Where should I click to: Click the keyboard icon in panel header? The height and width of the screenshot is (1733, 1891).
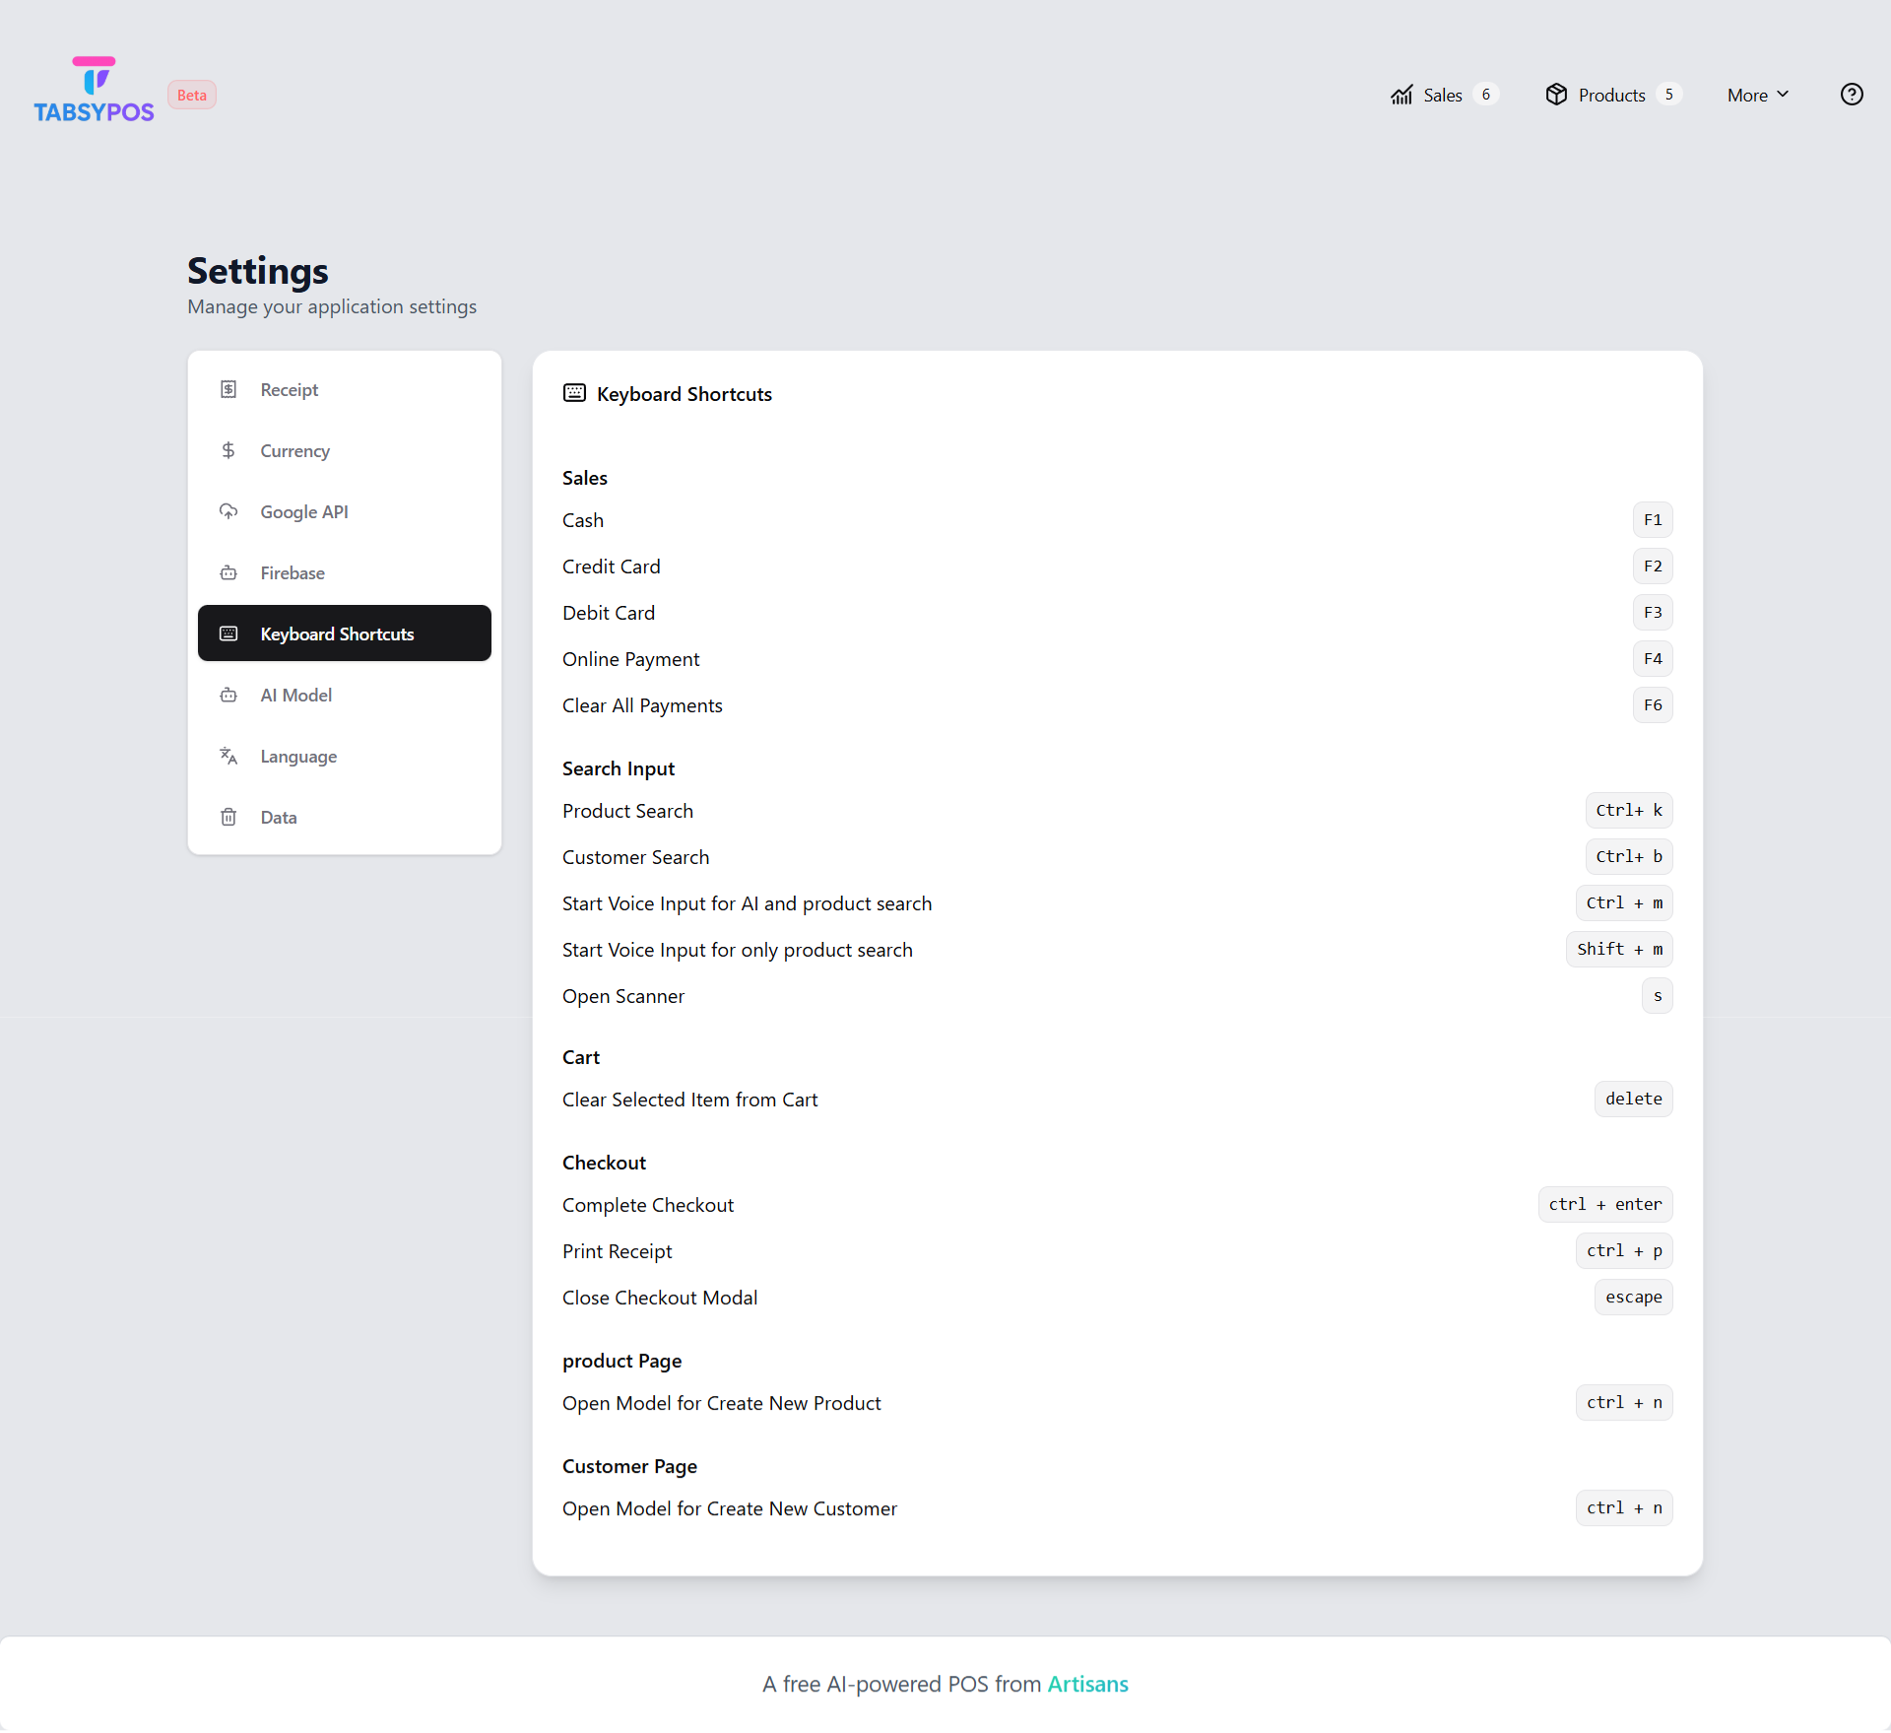point(574,393)
